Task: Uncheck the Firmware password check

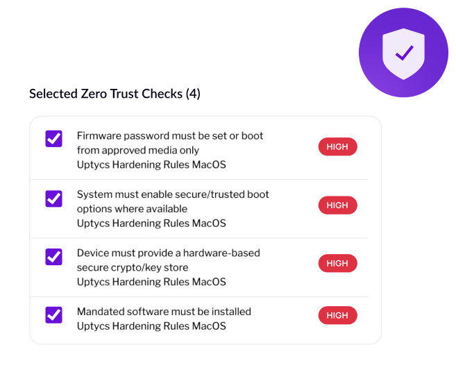Action: point(54,139)
